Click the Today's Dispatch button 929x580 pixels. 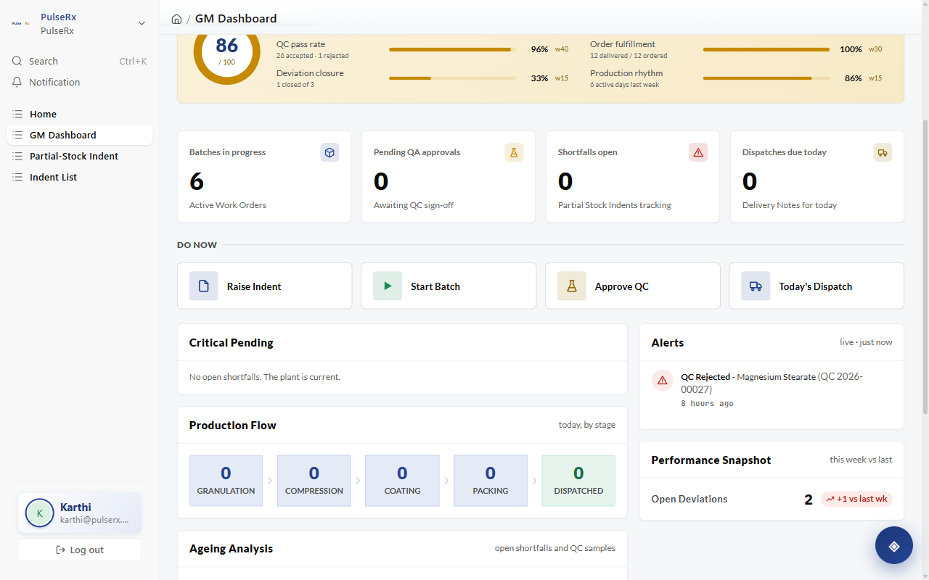coord(817,286)
